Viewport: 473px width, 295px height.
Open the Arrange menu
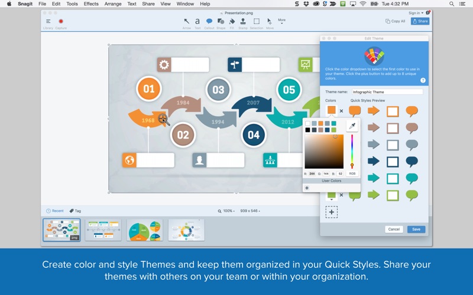click(x=113, y=4)
